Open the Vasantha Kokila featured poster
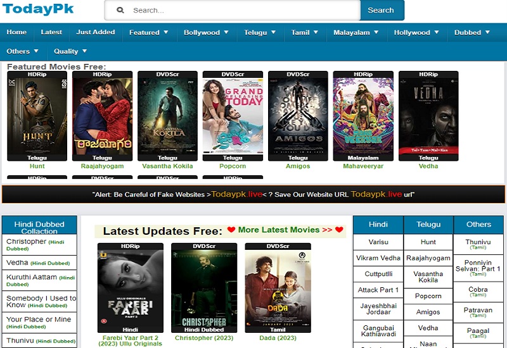 click(167, 116)
